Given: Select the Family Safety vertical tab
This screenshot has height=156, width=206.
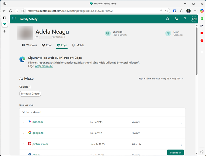Looking at the screenshot, I should tap(4, 24).
